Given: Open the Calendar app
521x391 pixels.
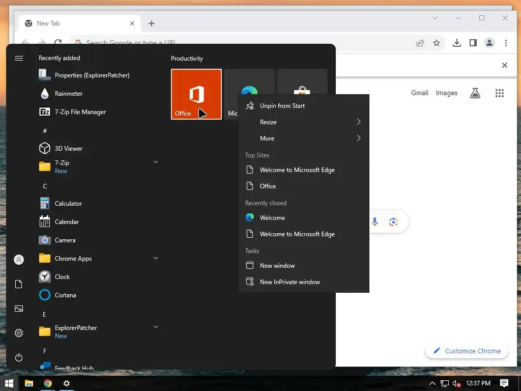Looking at the screenshot, I should coord(59,221).
